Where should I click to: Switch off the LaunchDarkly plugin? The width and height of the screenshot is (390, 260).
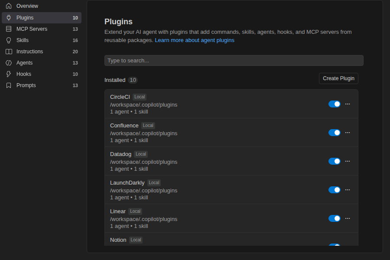(334, 190)
